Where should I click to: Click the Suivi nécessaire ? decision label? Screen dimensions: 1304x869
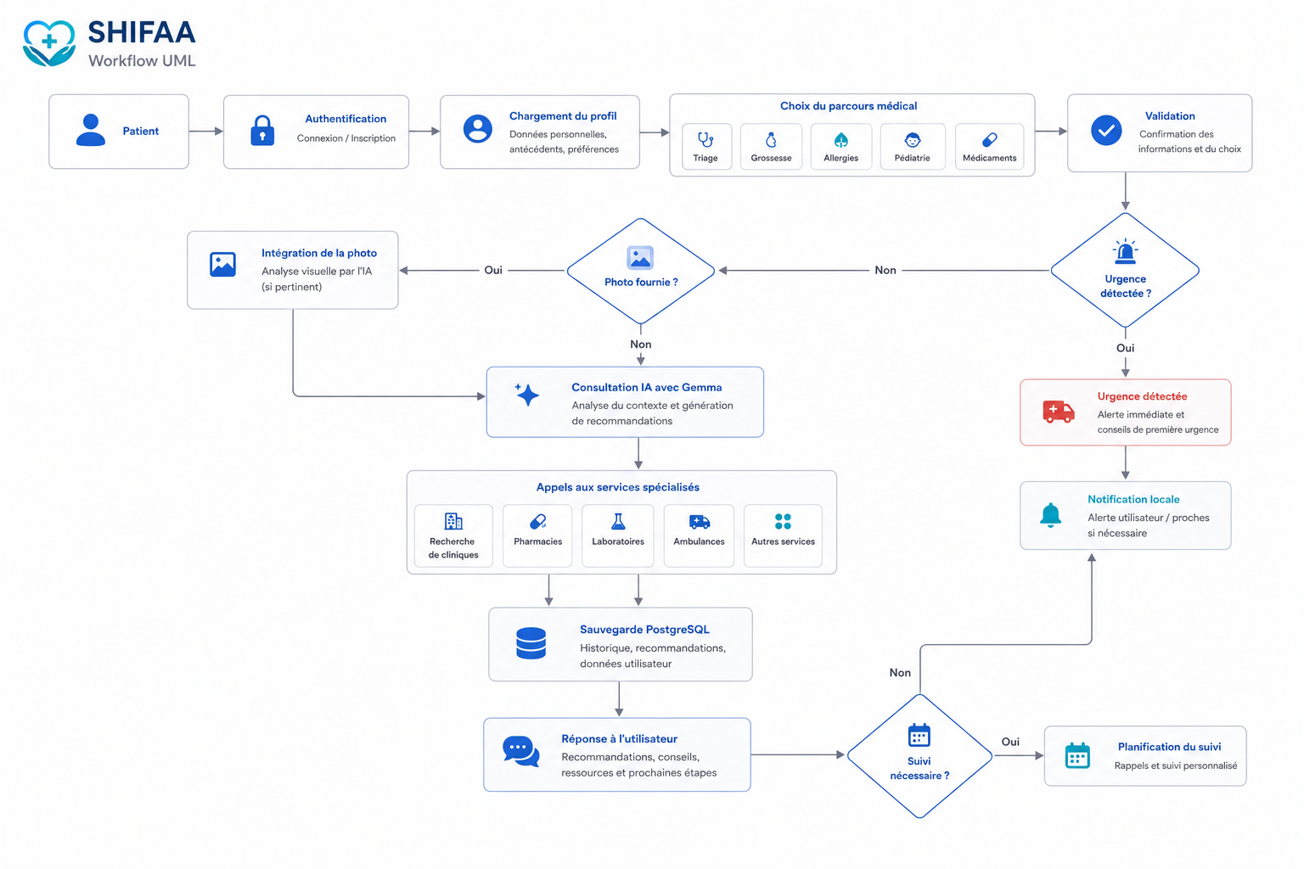click(x=919, y=768)
